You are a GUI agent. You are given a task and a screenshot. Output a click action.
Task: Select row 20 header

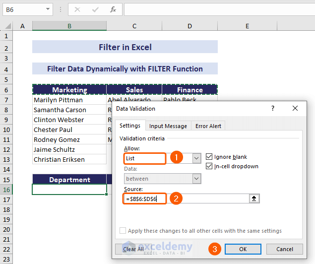[x=6, y=229]
